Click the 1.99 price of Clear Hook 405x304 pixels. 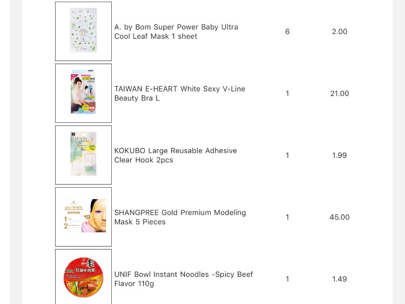(340, 155)
